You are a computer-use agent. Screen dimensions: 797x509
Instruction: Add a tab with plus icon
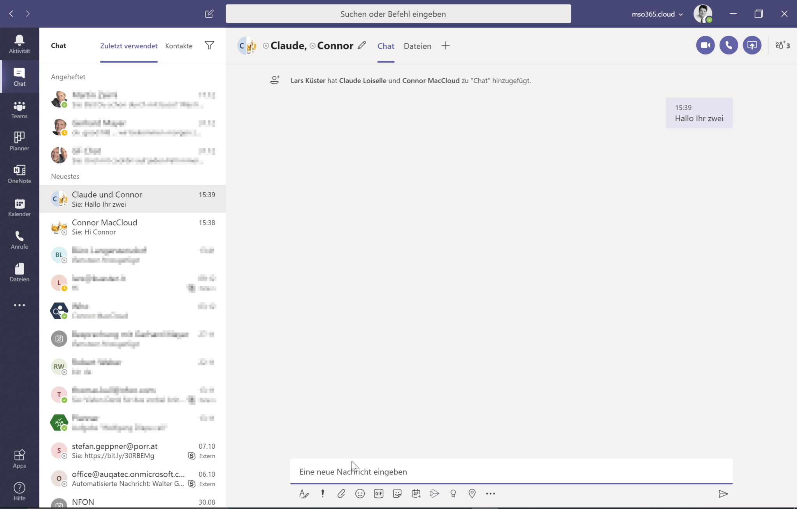(x=446, y=46)
